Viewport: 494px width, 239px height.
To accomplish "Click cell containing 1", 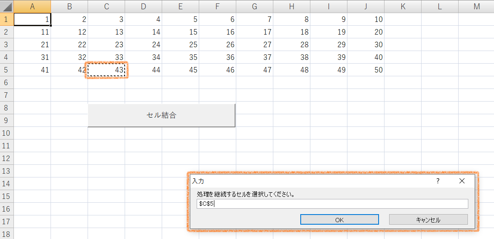I will (32, 19).
